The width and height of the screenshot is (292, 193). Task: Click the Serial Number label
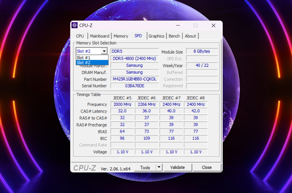pos(94,86)
